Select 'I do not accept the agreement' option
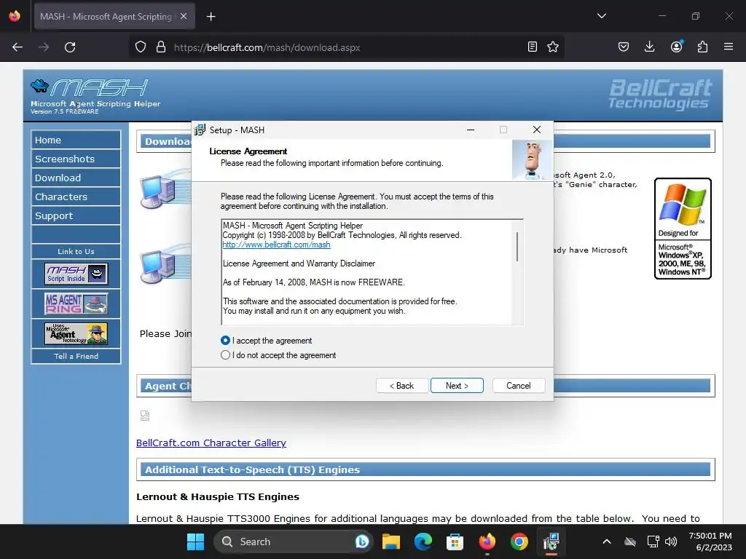The width and height of the screenshot is (746, 559). click(x=226, y=355)
